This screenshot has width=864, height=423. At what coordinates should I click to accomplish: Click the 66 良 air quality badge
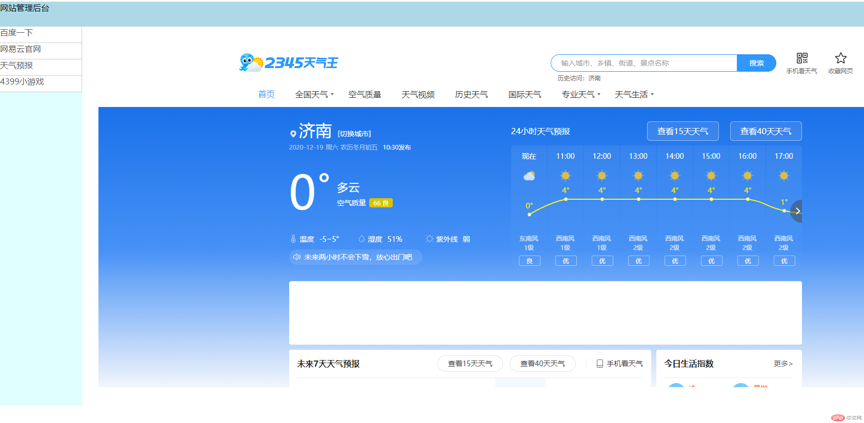pyautogui.click(x=381, y=203)
